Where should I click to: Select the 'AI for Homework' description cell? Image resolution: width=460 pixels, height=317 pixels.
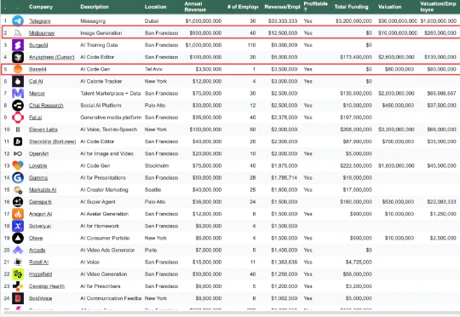click(100, 226)
